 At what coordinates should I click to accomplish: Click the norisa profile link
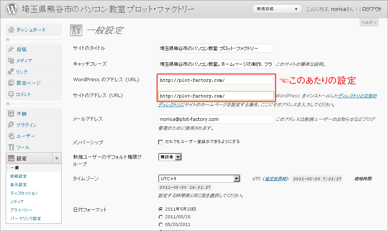(x=338, y=9)
